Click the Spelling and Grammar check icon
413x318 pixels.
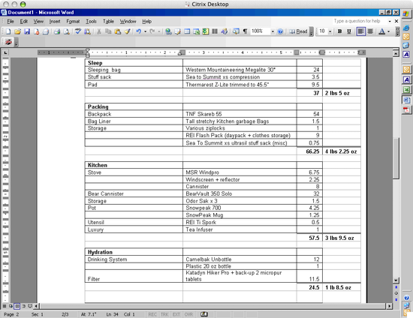78,31
